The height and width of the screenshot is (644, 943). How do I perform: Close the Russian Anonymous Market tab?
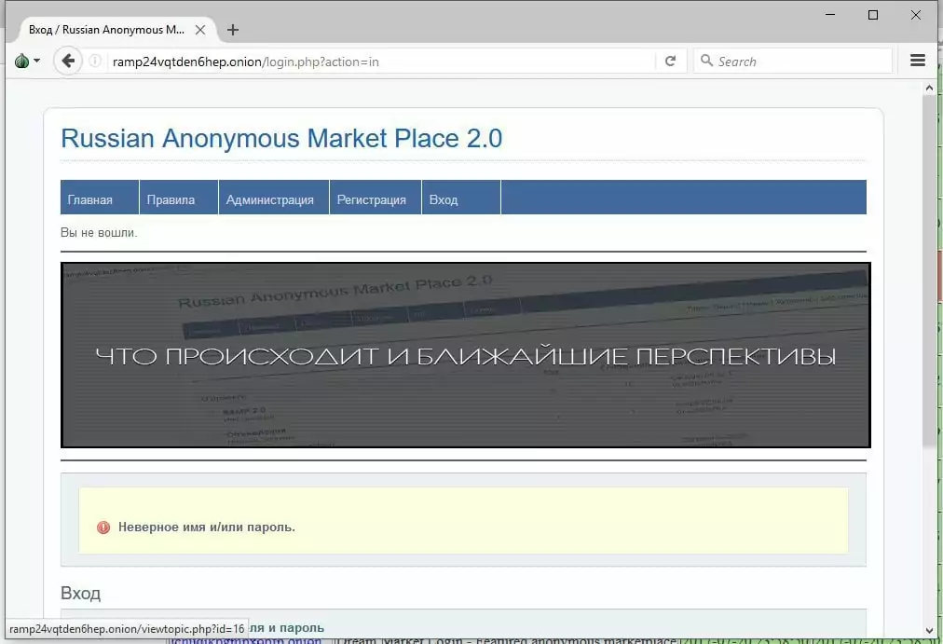[x=200, y=30]
